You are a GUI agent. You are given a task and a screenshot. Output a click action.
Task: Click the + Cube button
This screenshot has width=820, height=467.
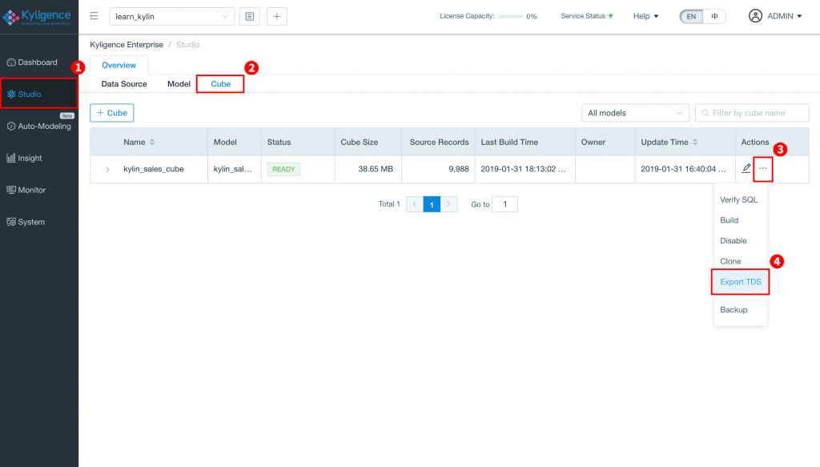point(111,113)
